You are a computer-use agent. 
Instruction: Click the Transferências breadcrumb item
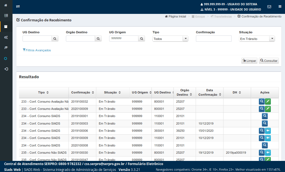221,16
